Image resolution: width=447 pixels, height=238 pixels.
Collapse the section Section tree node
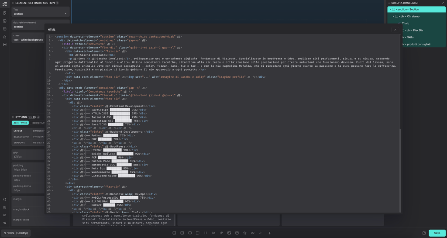(x=390, y=9)
